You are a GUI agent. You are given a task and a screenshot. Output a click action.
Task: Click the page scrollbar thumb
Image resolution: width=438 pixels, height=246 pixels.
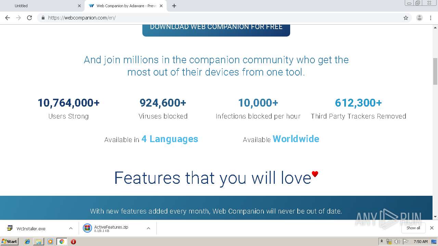[x=435, y=71]
